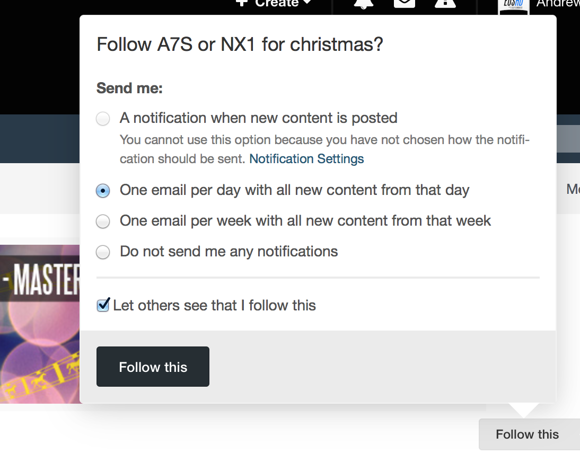The width and height of the screenshot is (580, 463).
Task: Select the one email per day option
Action: click(x=103, y=191)
